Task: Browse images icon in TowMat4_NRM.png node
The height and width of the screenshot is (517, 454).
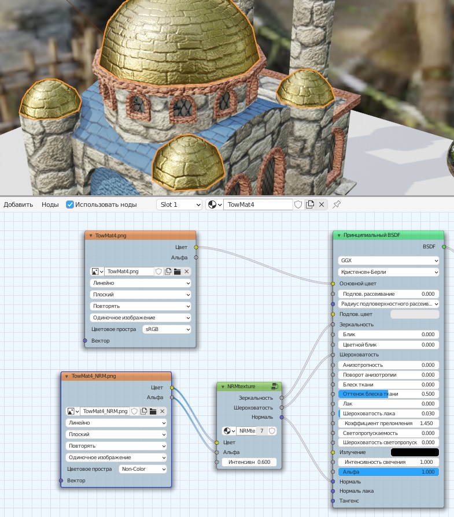Action: (73, 411)
